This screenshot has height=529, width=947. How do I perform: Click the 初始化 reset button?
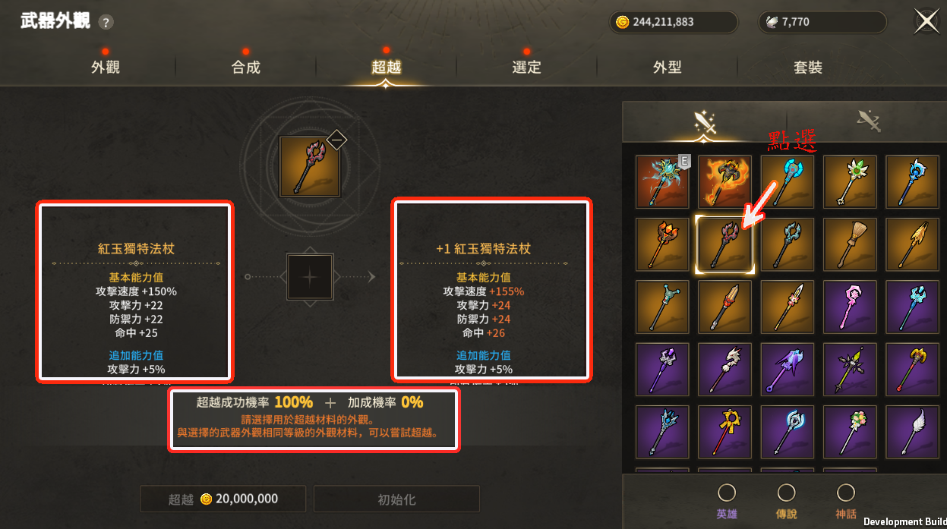(x=396, y=499)
